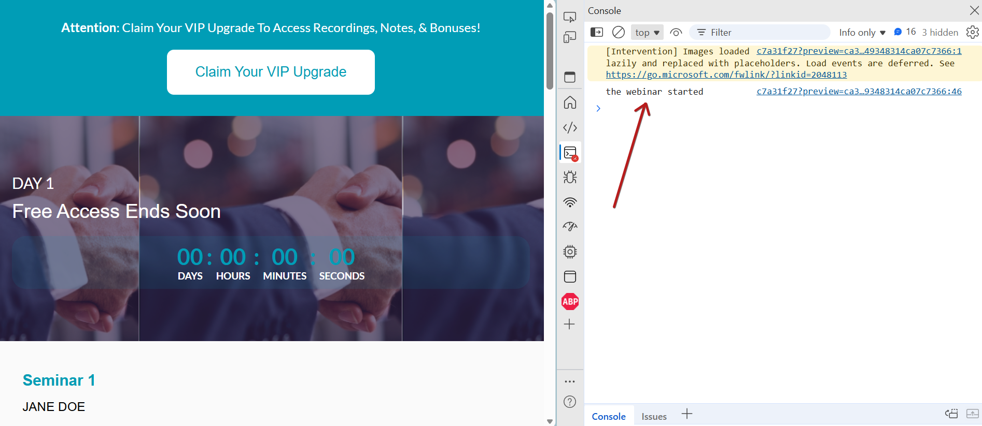
Task: Open the top JavaScript context dropdown
Action: pos(647,33)
